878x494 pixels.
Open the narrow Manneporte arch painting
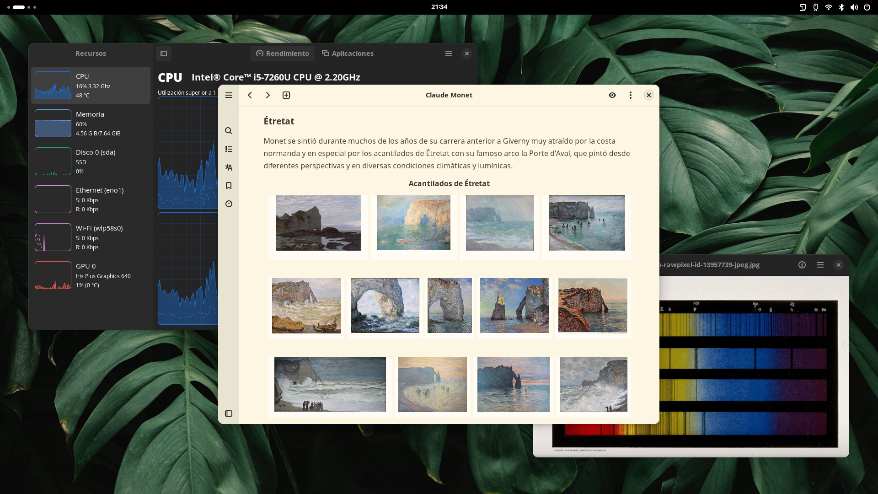tap(450, 306)
